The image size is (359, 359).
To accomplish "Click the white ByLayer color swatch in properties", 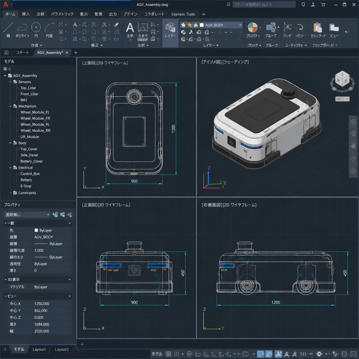I will click(x=36, y=230).
